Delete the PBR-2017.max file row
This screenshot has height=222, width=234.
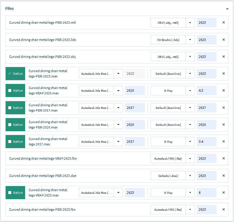(223, 108)
